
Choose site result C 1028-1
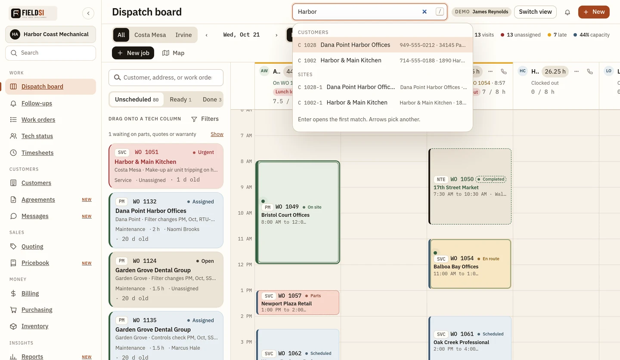pos(382,87)
